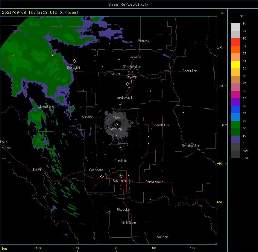This screenshot has height=252, width=258.
Task: Select the magenta 39-42 dBZ legend swatch
Action: 235,94
